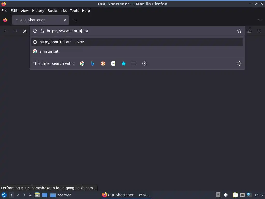Open search settings gear

point(239,63)
